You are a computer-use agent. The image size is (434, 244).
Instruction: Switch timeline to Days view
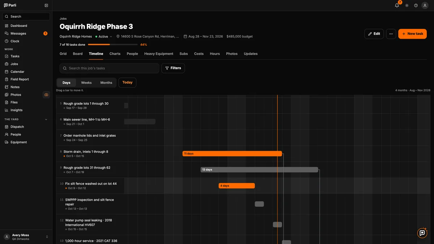(x=67, y=83)
